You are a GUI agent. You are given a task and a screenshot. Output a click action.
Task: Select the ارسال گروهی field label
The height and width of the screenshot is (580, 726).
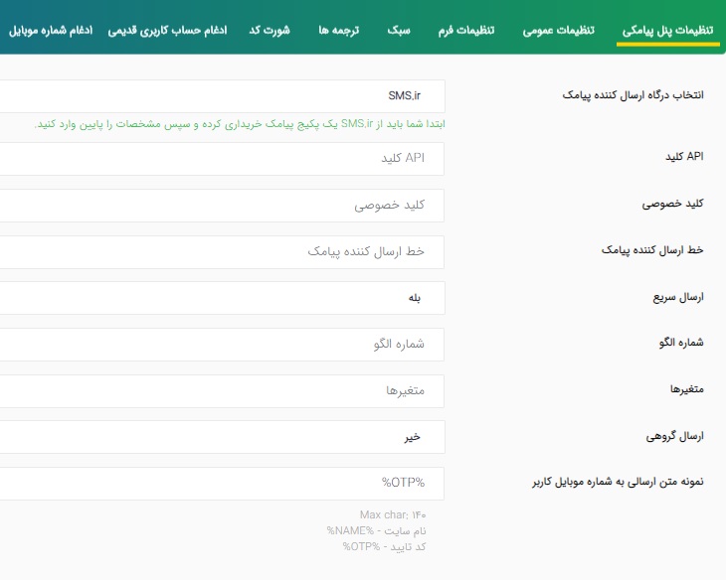pos(675,436)
